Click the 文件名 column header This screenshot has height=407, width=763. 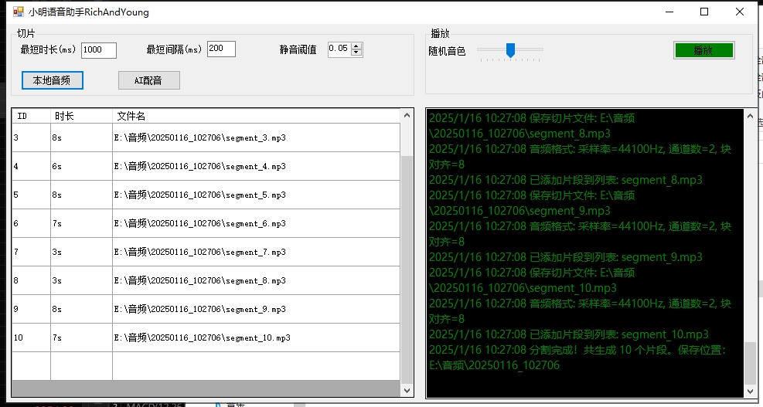[x=255, y=116]
